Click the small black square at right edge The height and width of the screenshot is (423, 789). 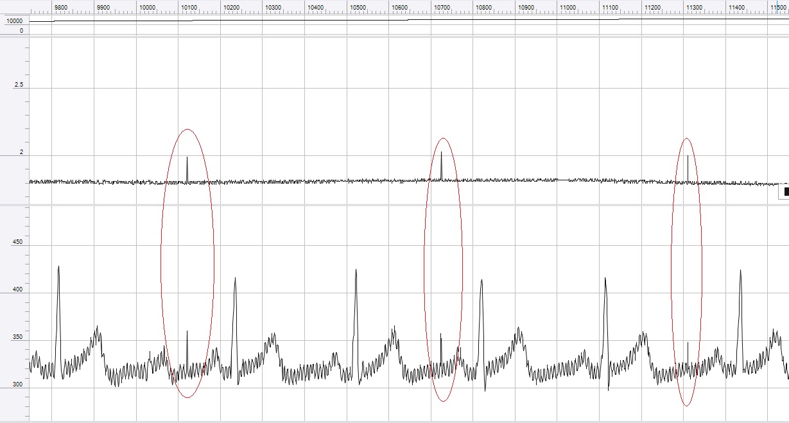[786, 191]
